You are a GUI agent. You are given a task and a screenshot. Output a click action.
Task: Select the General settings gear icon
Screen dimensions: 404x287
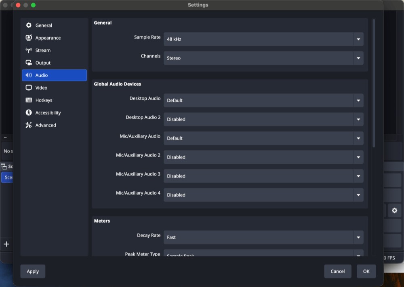[28, 25]
